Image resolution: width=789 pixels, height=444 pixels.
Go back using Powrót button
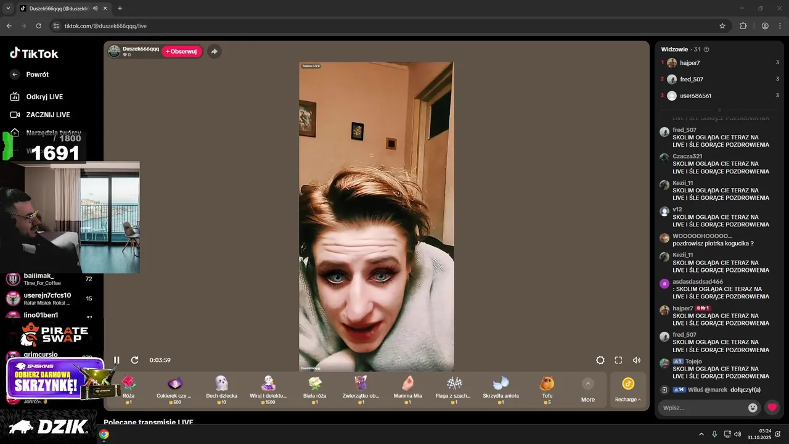[30, 75]
